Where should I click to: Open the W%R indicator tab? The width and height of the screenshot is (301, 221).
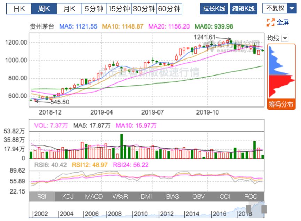point(120,196)
